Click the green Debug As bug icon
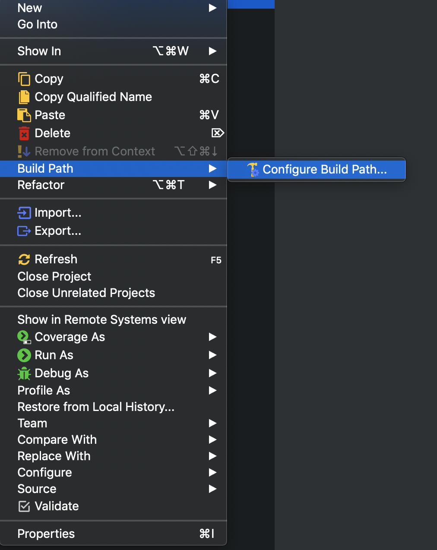 (x=24, y=373)
